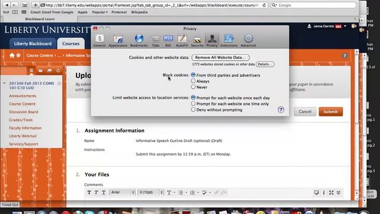The width and height of the screenshot is (380, 214).
Task: Open the Grades/Tools menu item
Action: (x=21, y=120)
